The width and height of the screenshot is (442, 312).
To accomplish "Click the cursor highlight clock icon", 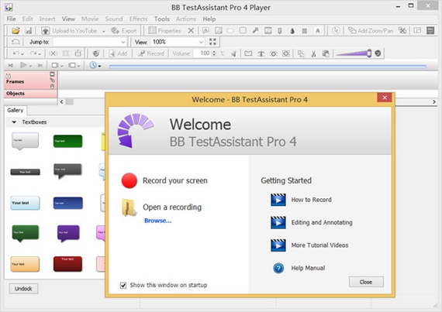I will pyautogui.click(x=336, y=30).
